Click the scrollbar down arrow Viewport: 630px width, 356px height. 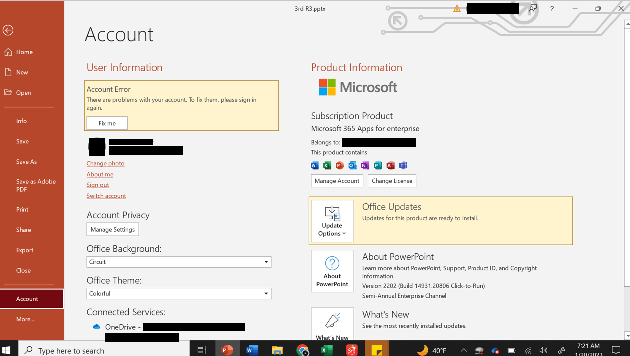tap(627, 336)
